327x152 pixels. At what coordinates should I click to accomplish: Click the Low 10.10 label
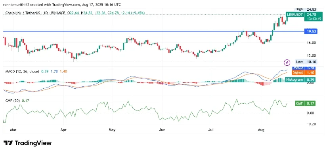click(x=306, y=62)
